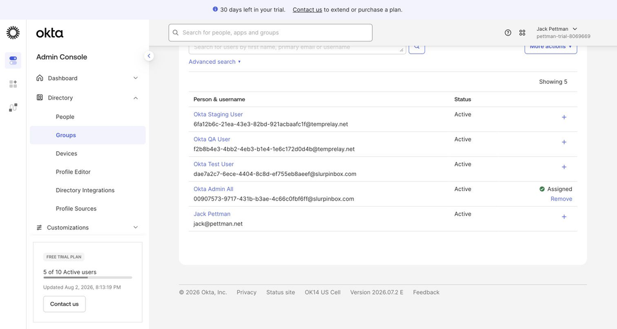Focus the global people, apps and groups search
The width and height of the screenshot is (617, 329).
271,33
